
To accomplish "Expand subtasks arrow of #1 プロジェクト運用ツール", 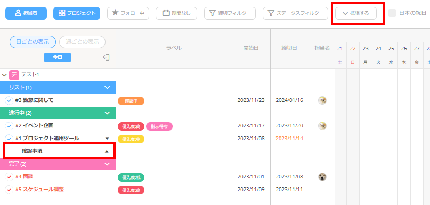I will click(107, 139).
